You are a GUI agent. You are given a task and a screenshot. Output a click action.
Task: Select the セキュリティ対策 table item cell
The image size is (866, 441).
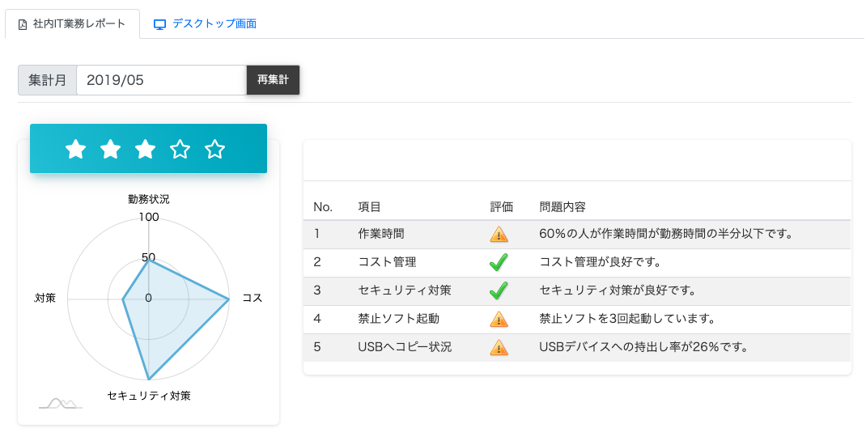pos(405,290)
